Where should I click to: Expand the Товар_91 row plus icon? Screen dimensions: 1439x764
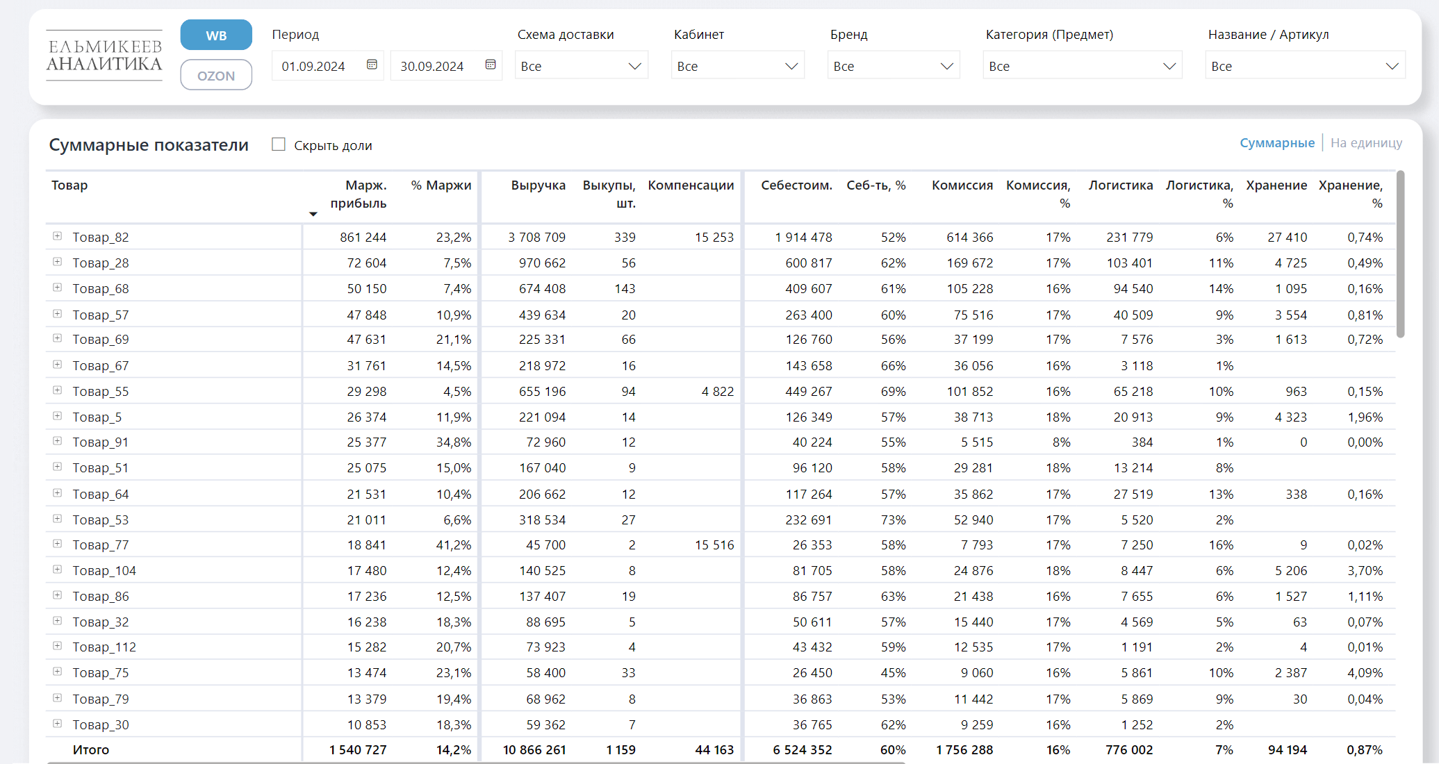(x=58, y=441)
